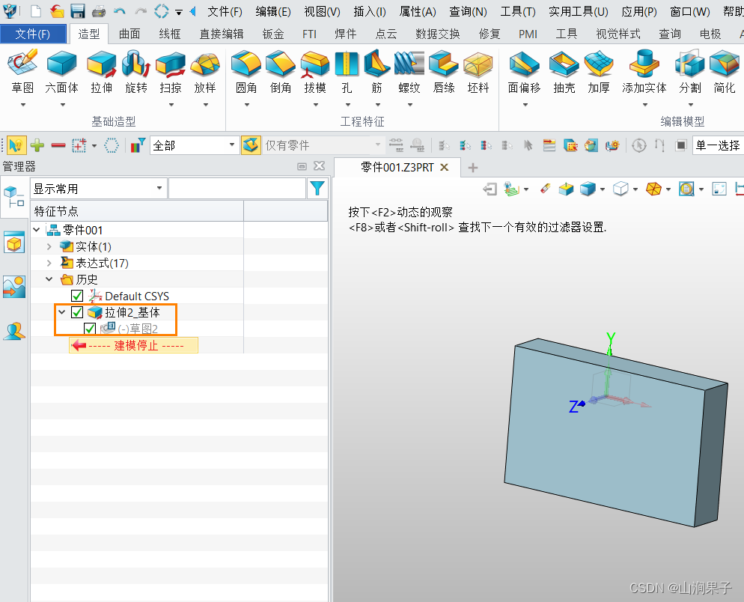Click the 加厚 thicken tool
Image resolution: width=744 pixels, height=602 pixels.
(599, 71)
